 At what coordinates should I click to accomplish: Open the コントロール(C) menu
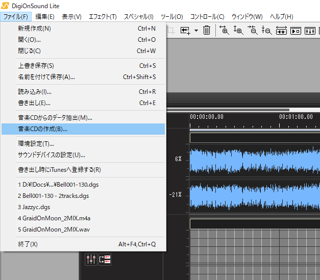[x=207, y=16]
